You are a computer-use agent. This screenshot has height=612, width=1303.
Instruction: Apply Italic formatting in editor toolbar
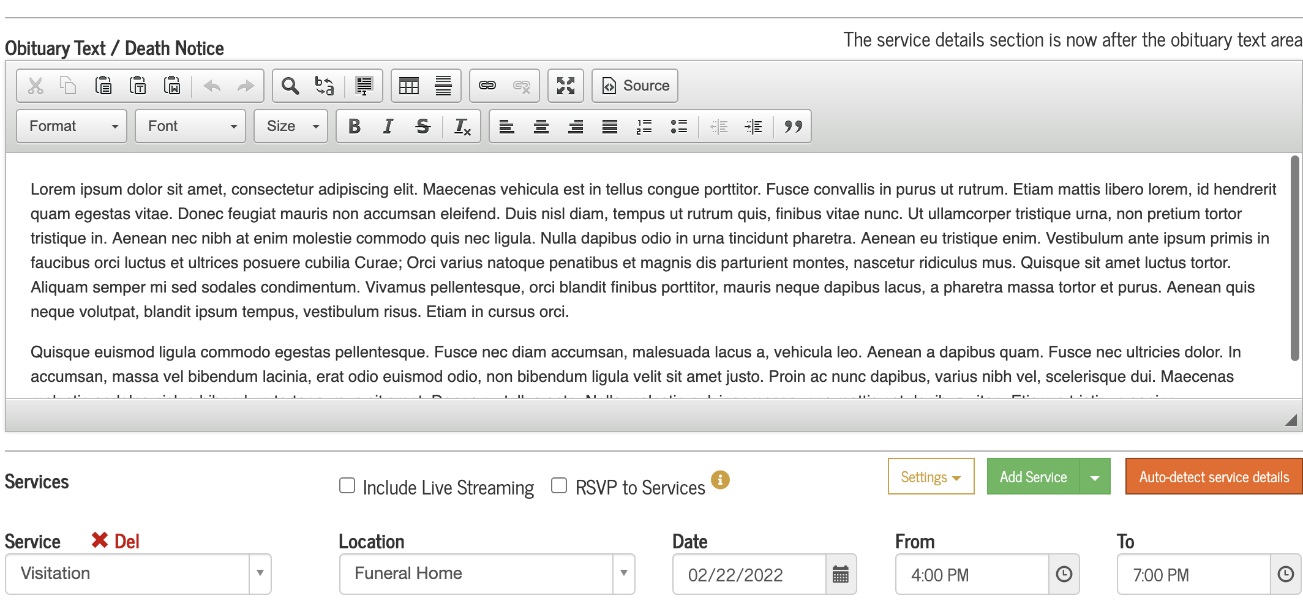pyautogui.click(x=388, y=127)
